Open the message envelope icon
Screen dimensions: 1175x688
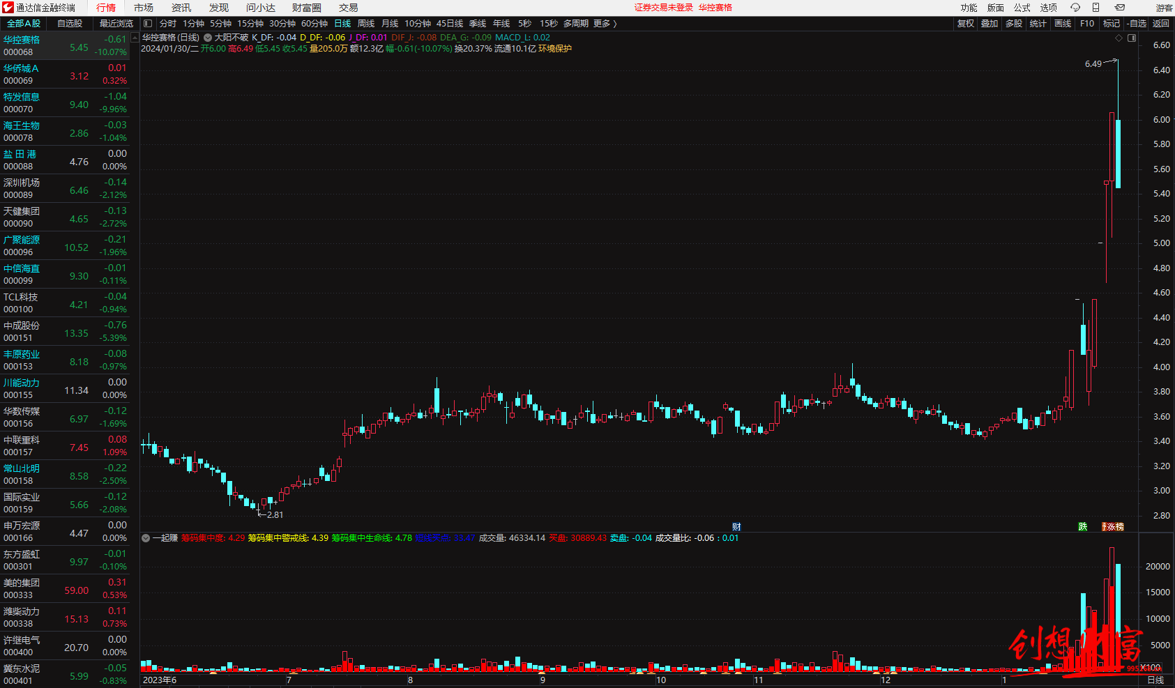click(x=1119, y=8)
